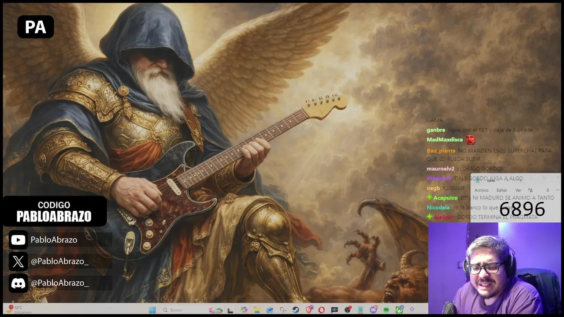The height and width of the screenshot is (317, 564).
Task: Click the red face emote by MadMaxdisca
Action: click(471, 140)
